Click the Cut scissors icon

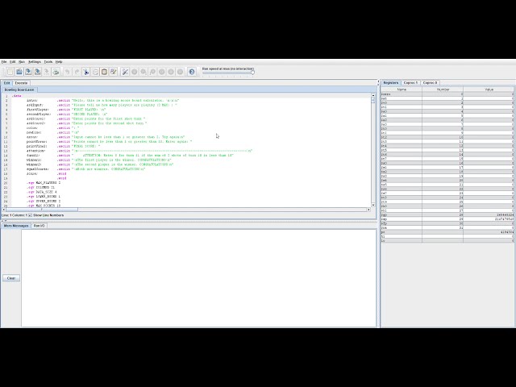pyautogui.click(x=86, y=72)
